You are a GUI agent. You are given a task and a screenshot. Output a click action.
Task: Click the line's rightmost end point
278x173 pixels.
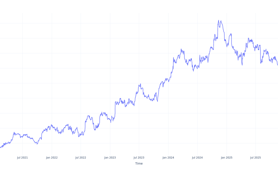tap(278, 65)
